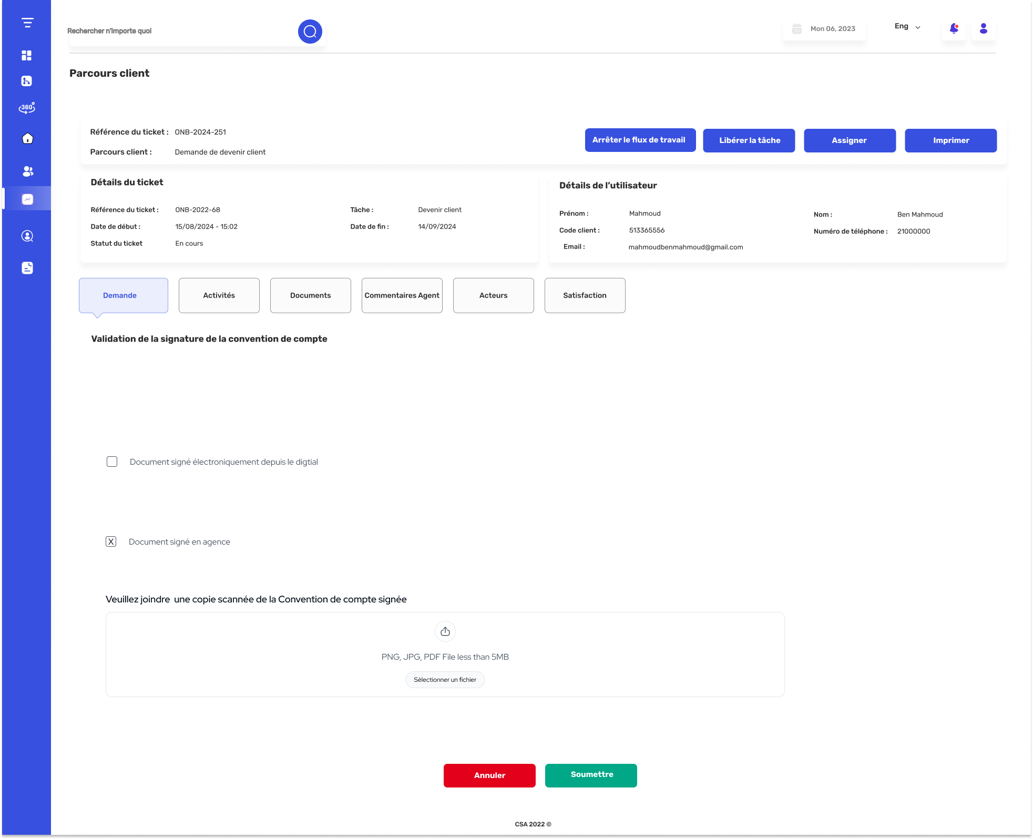Open the profile search icon in sidebar
Image resolution: width=1033 pixels, height=839 pixels.
(27, 236)
